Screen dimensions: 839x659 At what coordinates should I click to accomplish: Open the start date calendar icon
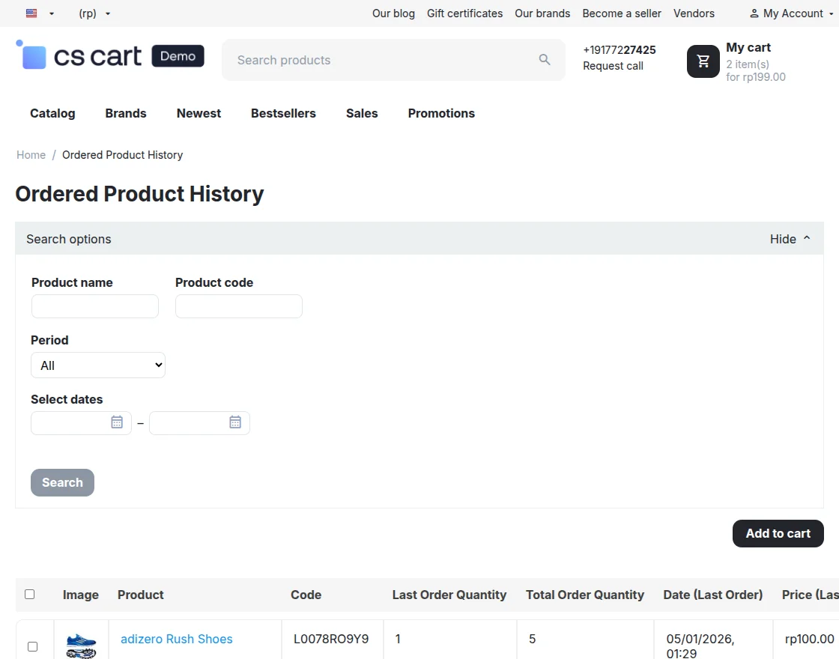tap(117, 422)
